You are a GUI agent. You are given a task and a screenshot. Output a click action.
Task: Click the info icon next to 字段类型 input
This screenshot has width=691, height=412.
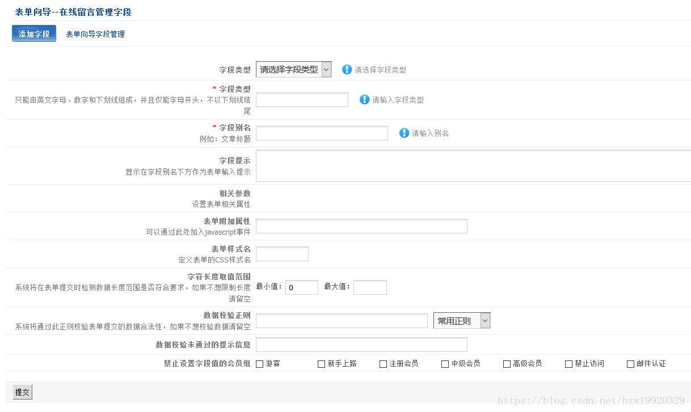tap(364, 100)
